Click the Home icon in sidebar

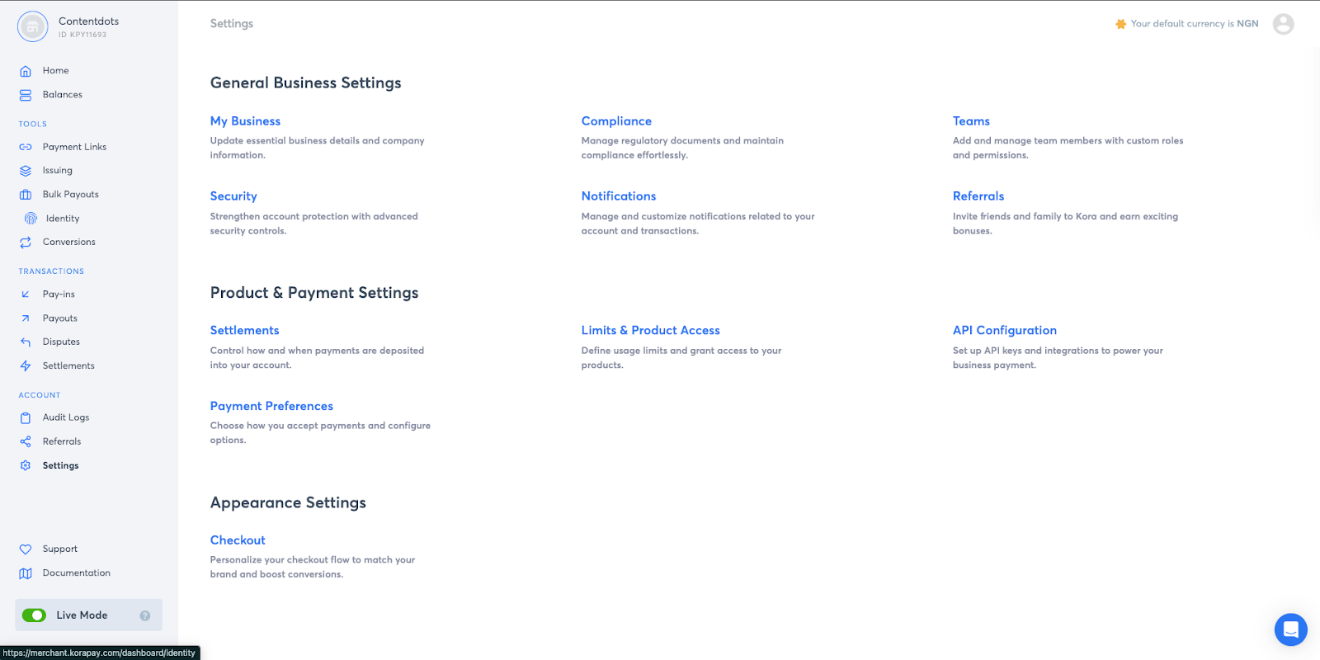(x=26, y=71)
